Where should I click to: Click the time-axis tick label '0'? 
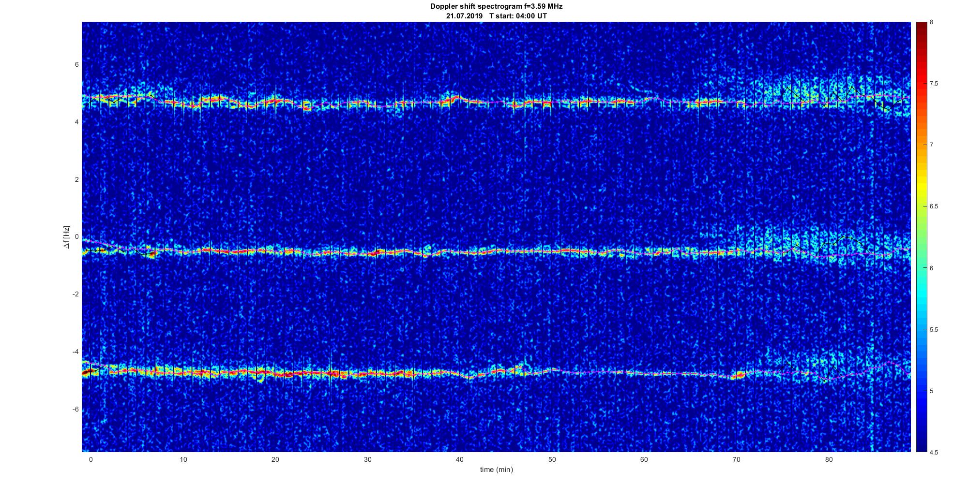pyautogui.click(x=91, y=459)
